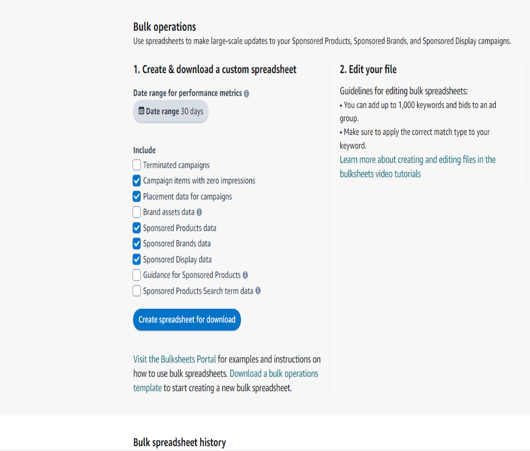
Task: Click Create spreadsheet for download
Action: click(186, 319)
